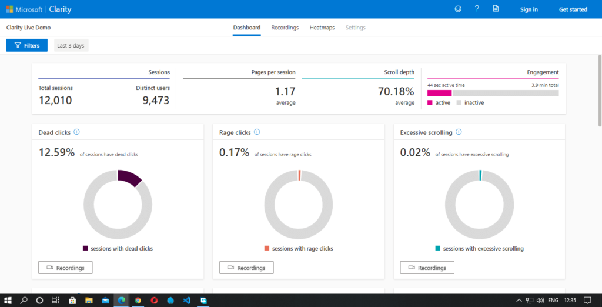The image size is (602, 307).
Task: Click the Clarity Live Demo project name
Action: [28, 28]
